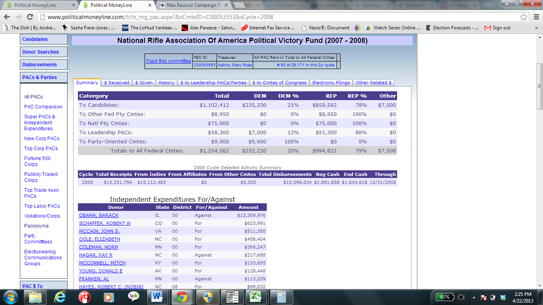Open Nexis Document bookmark
The width and height of the screenshot is (543, 305).
point(326,28)
